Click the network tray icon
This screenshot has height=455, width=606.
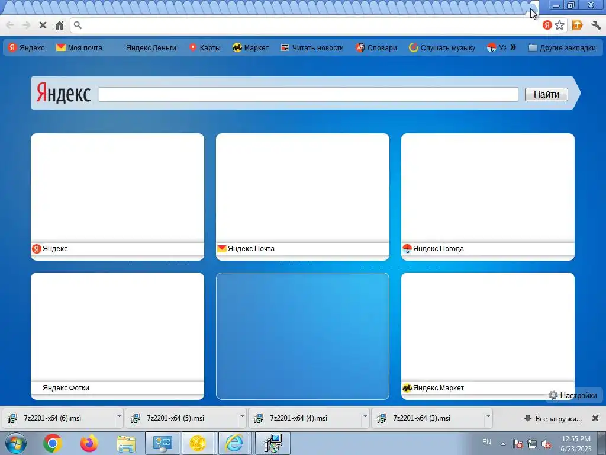(532, 444)
